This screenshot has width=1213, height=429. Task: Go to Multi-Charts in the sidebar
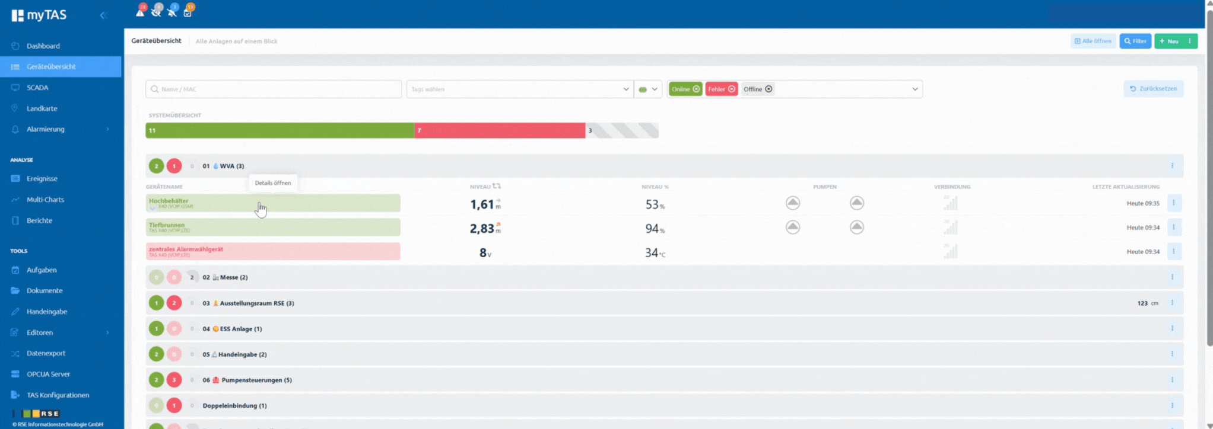tap(45, 200)
